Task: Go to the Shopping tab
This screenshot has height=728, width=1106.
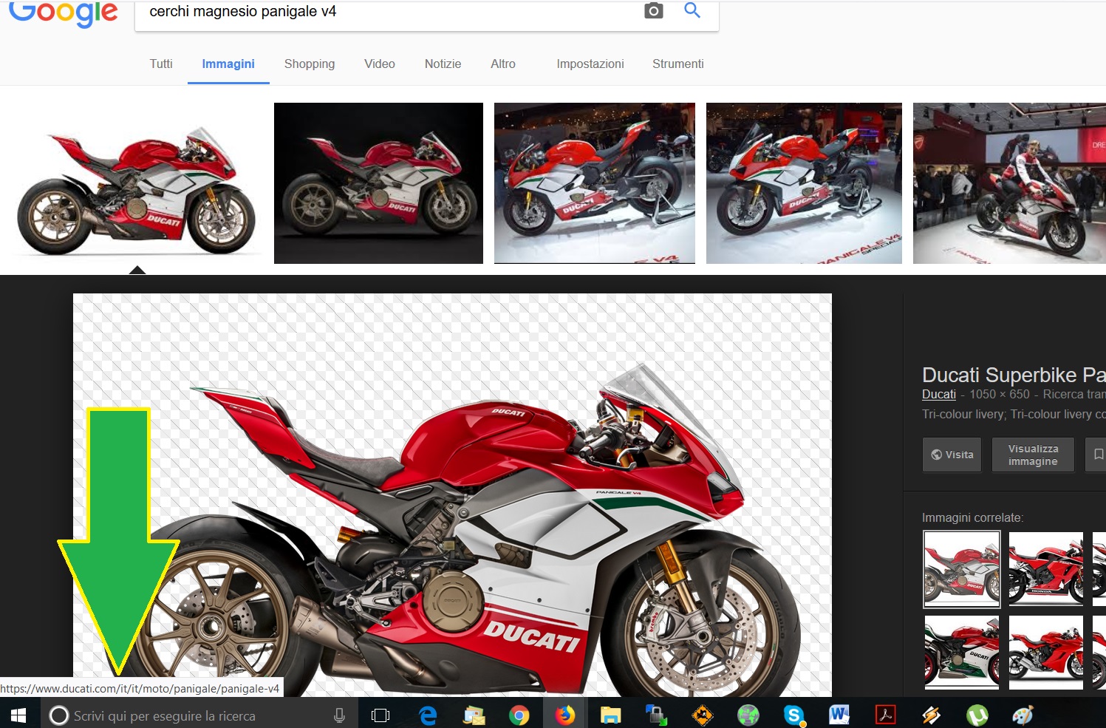Action: [310, 64]
